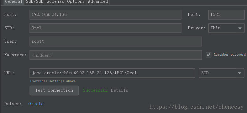Click the Thin driver dropdown arrow
The image size is (247, 113).
(240, 28)
